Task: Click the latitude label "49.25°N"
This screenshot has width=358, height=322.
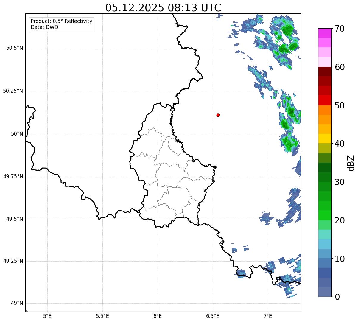Action: point(13,261)
